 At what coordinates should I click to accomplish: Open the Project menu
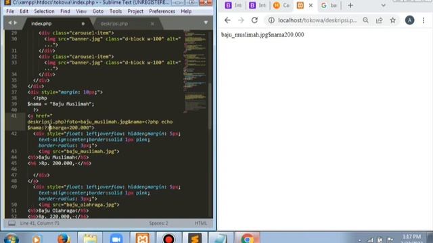pos(135,11)
